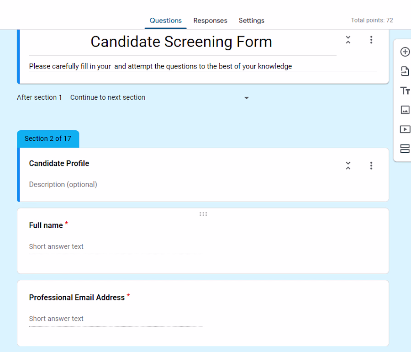Click the Candidate Profile section title
The height and width of the screenshot is (352, 411).
pos(59,163)
